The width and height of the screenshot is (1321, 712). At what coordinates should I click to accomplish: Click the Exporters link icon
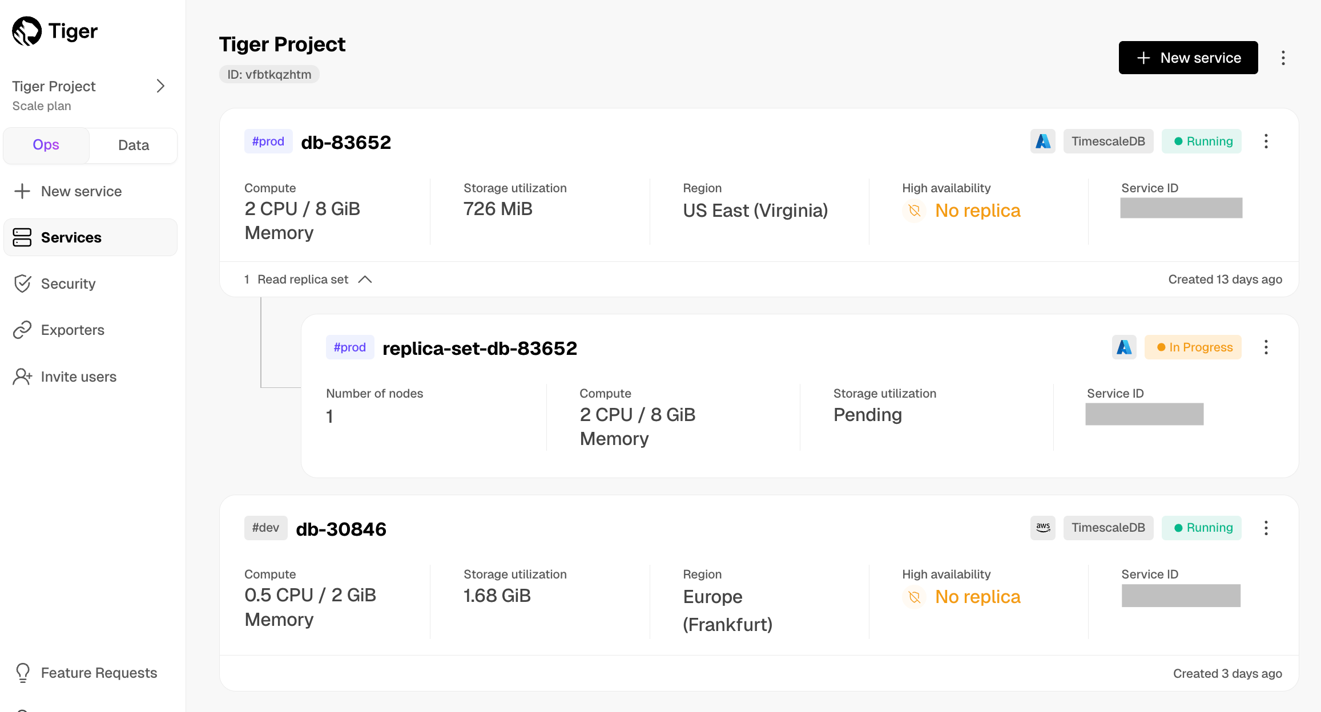click(x=22, y=330)
